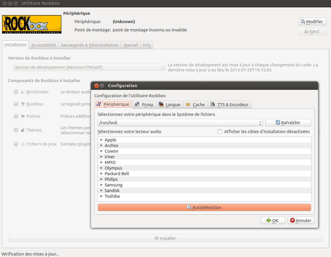The height and width of the screenshot is (257, 331).
Task: Enable showing disabled installation targets
Action: coord(220,132)
